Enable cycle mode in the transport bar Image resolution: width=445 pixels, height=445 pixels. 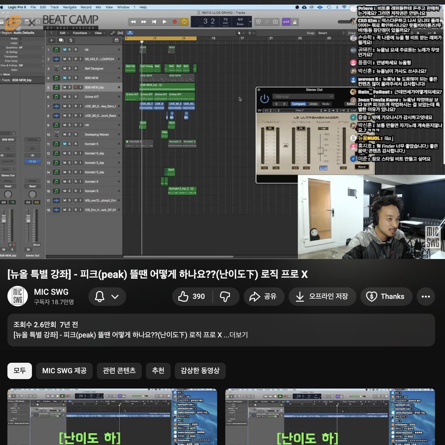184,22
